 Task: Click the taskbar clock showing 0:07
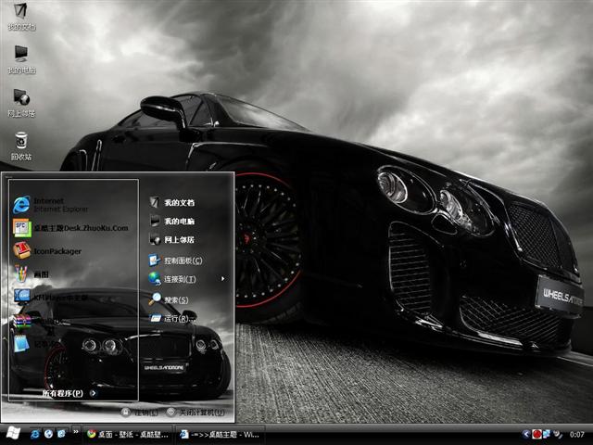pyautogui.click(x=576, y=435)
